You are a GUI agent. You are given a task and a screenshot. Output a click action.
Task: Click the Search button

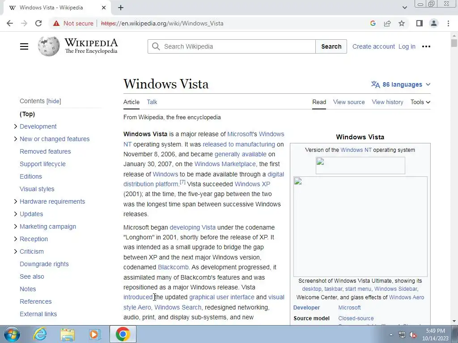coord(331,46)
